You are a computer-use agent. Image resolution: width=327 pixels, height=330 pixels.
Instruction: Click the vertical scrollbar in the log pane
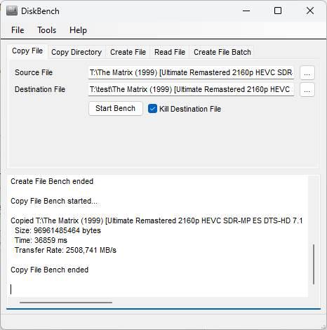pyautogui.click(x=314, y=264)
